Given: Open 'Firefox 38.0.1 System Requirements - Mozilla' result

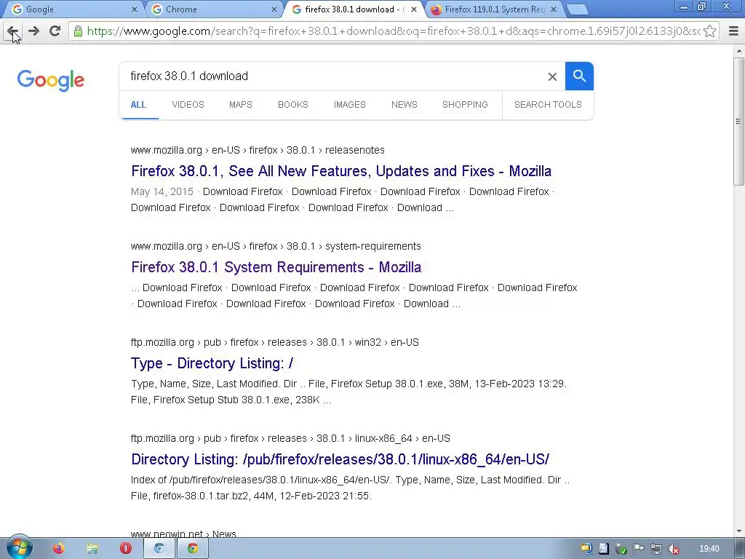Looking at the screenshot, I should coord(276,267).
